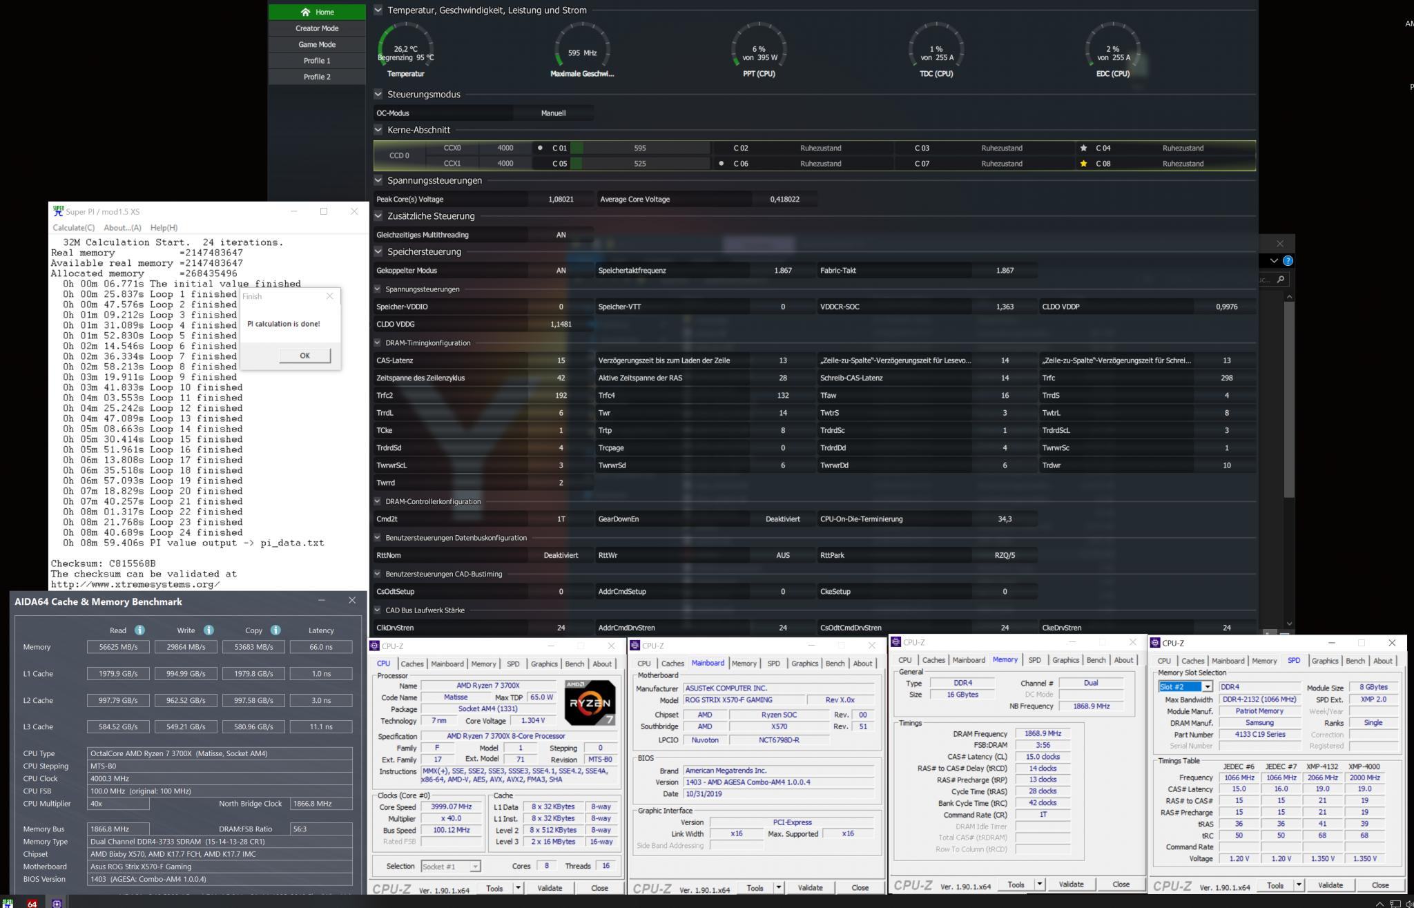Click the Memory Read 56625 MB/s field
The image size is (1414, 908).
point(118,647)
